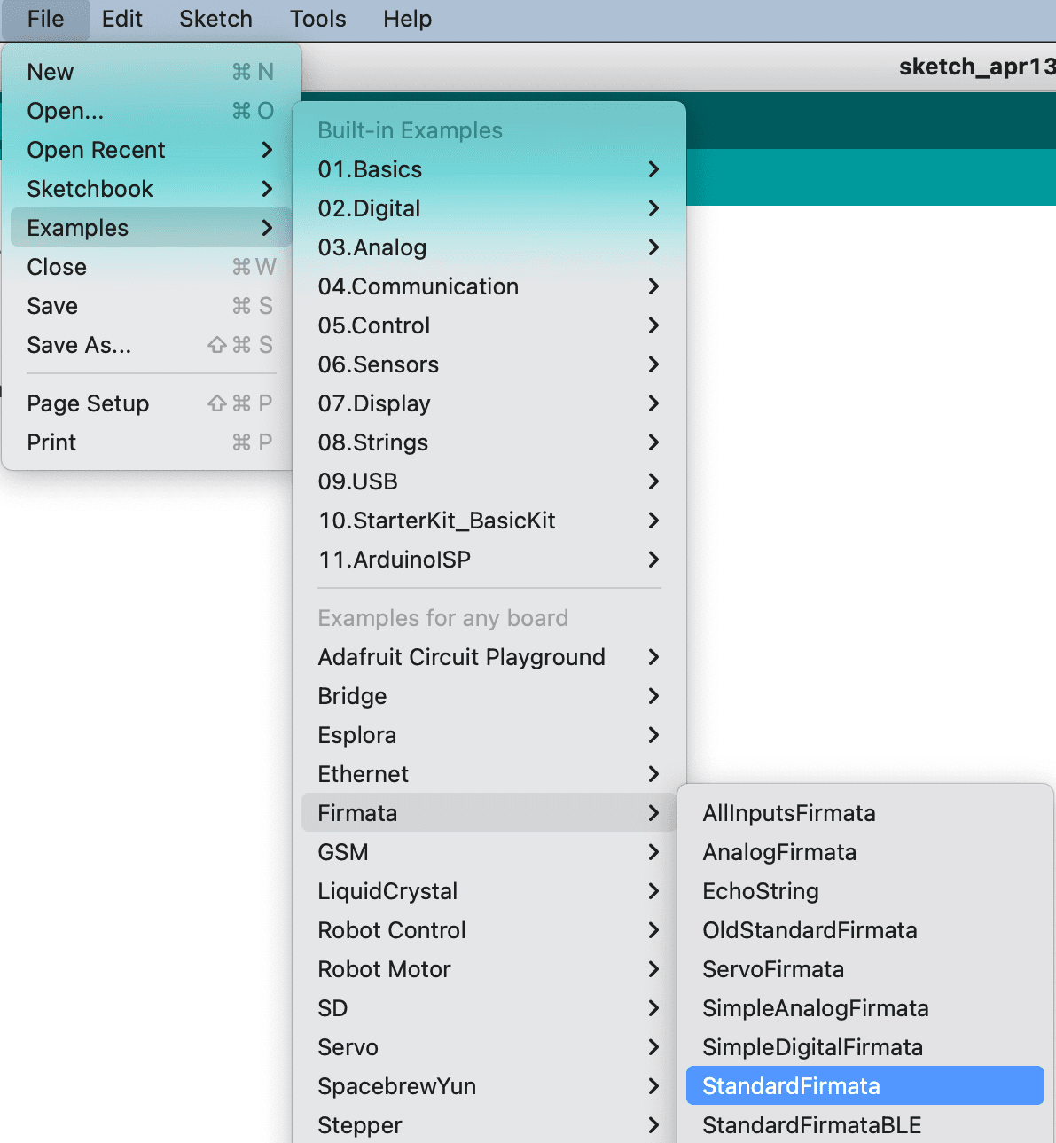The height and width of the screenshot is (1143, 1056).
Task: Open the Bridge examples submenu
Action: (x=489, y=696)
